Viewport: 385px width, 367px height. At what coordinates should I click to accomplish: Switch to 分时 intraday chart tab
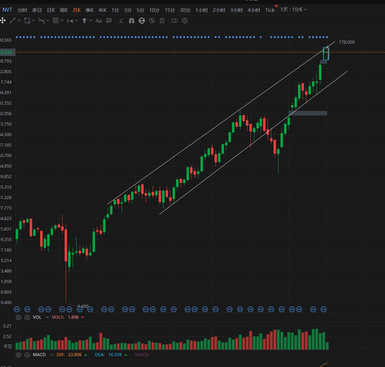[x=22, y=10]
